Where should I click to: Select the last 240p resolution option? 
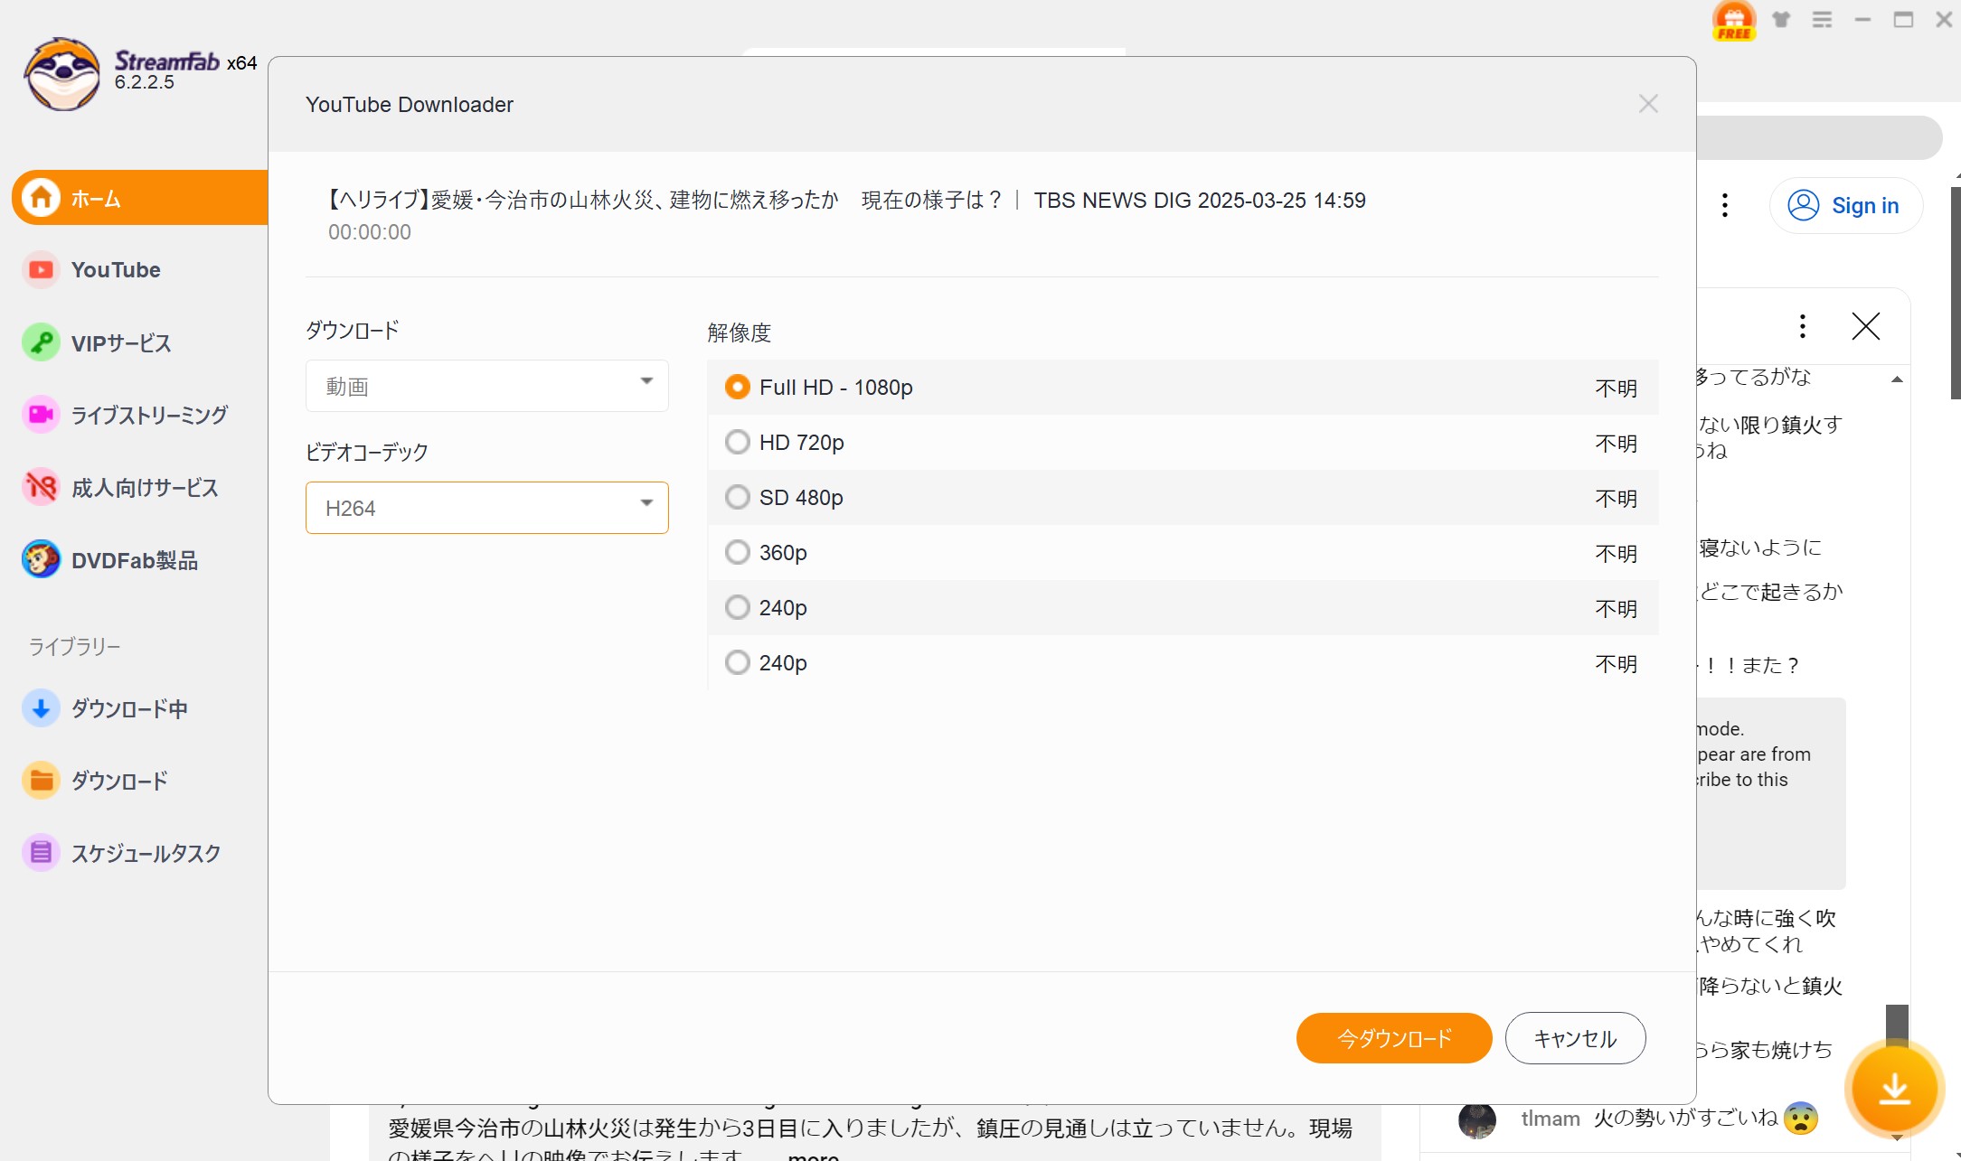1183,663
